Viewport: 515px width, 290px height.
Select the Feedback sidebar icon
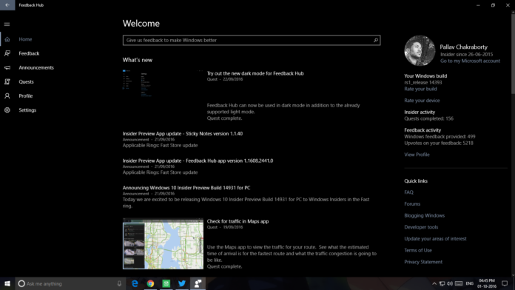point(7,53)
